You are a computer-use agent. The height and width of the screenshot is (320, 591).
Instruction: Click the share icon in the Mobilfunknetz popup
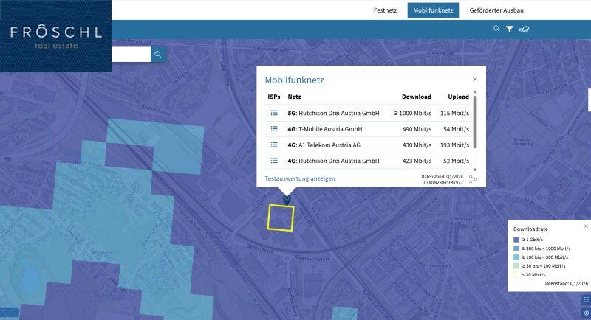pos(473,179)
